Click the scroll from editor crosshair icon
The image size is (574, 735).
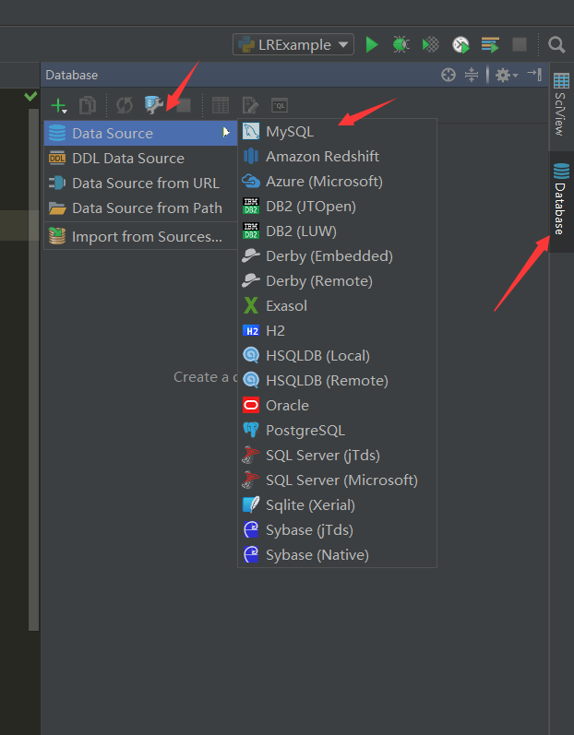pos(448,75)
